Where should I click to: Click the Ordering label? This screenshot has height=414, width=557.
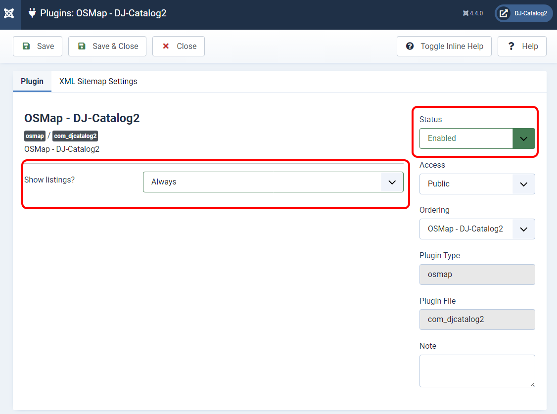click(434, 210)
